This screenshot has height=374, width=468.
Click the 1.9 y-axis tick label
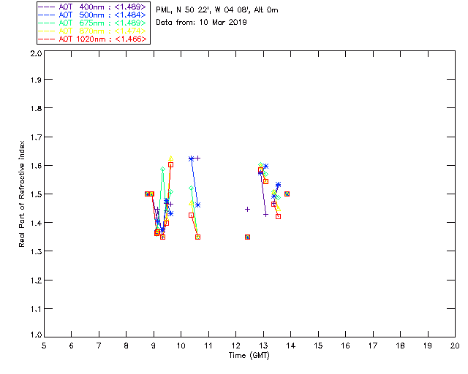(36, 80)
